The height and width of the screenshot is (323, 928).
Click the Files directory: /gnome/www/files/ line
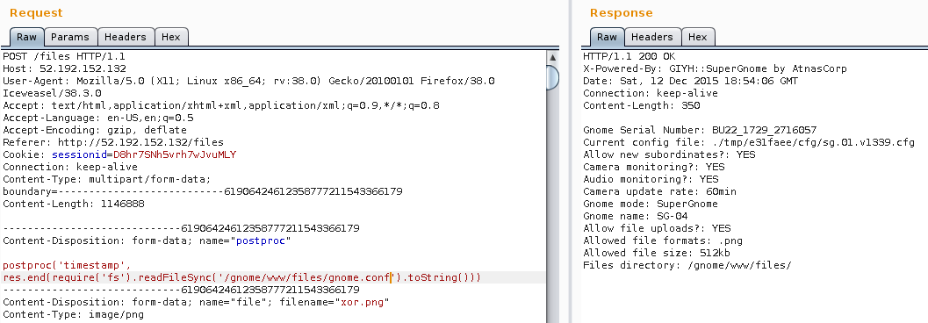(687, 266)
